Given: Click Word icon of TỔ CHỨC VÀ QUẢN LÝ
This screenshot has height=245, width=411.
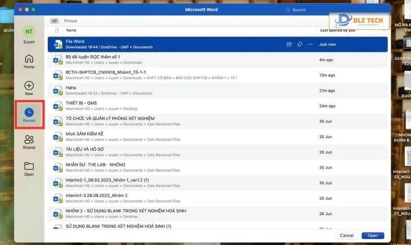Looking at the screenshot, I should coord(58,122).
